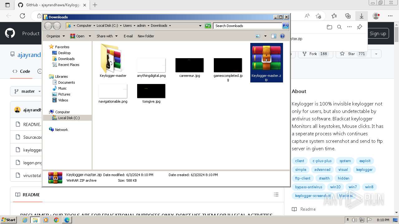Click the Explorer Forward button
The width and height of the screenshot is (399, 224).
tap(57, 26)
